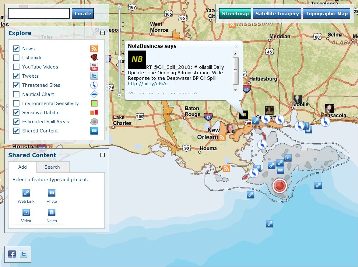Image resolution: width=358 pixels, height=267 pixels.
Task: Click the RSS marker south of Houma
Action: click(226, 168)
